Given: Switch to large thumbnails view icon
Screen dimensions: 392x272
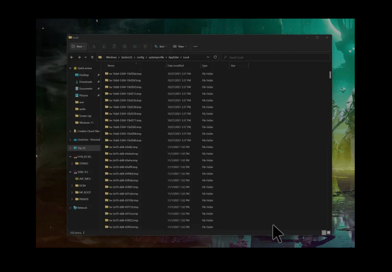Looking at the screenshot, I should point(329,233).
